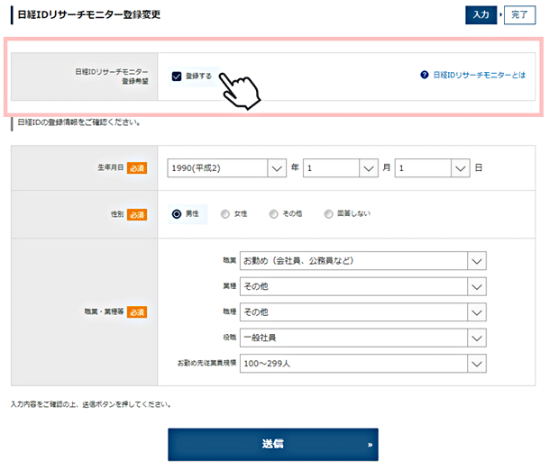
Task: Select 女性 radio button
Action: (x=224, y=213)
